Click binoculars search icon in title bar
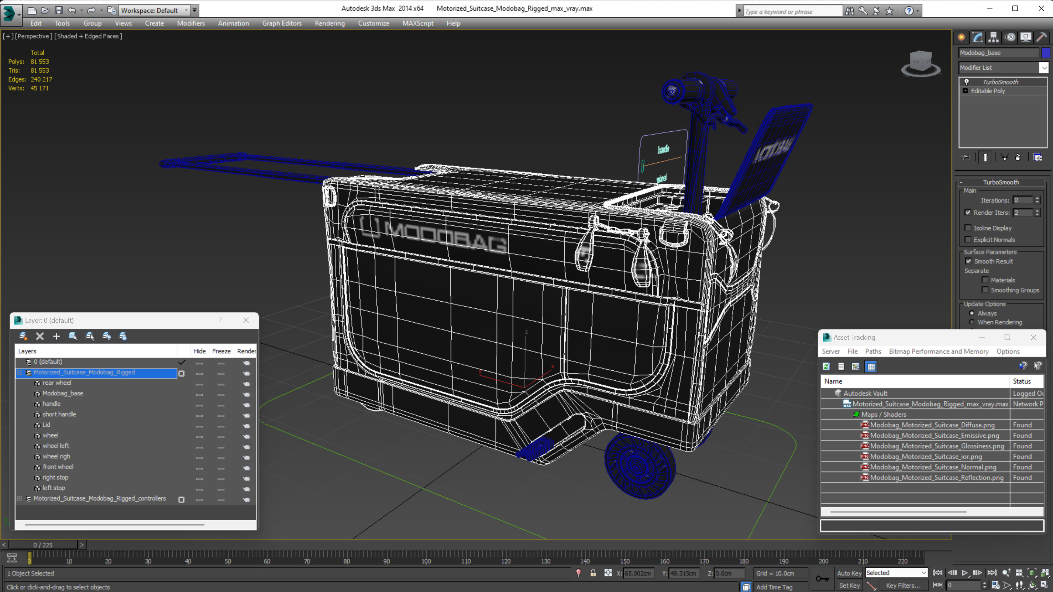 point(850,11)
